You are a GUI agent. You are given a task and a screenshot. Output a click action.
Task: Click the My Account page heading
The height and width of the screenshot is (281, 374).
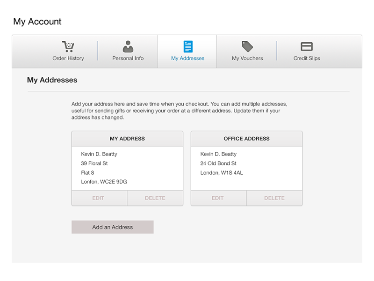(37, 22)
